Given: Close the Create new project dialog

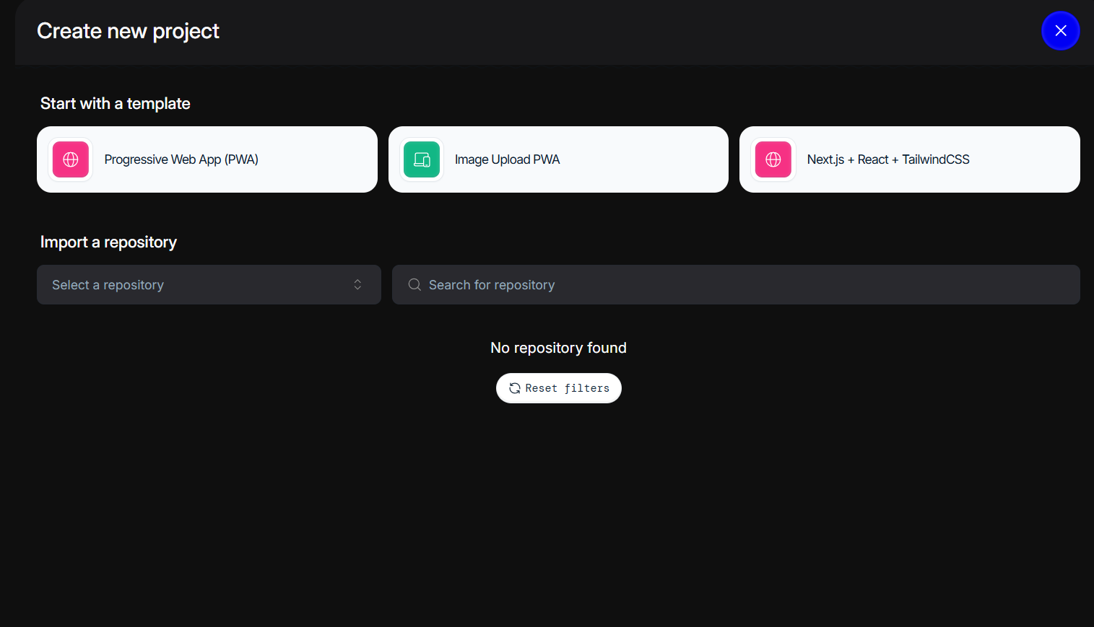Looking at the screenshot, I should pyautogui.click(x=1060, y=31).
